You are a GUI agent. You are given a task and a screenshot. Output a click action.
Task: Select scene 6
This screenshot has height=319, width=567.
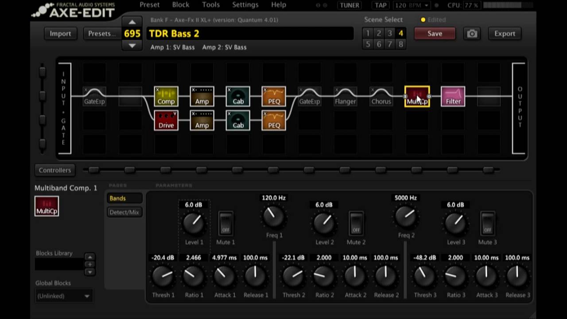(x=379, y=44)
